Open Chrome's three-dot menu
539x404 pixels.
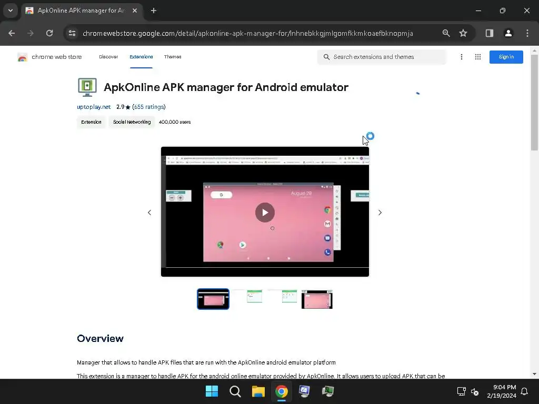tap(527, 33)
